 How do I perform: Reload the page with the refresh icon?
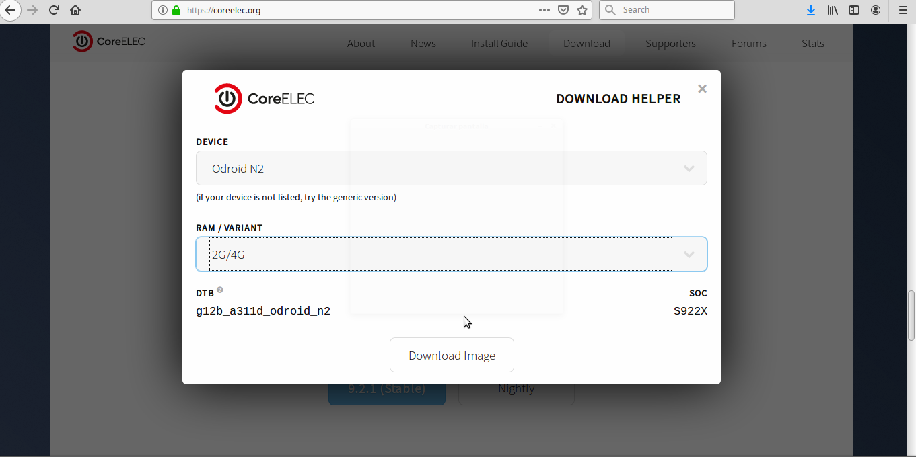55,10
